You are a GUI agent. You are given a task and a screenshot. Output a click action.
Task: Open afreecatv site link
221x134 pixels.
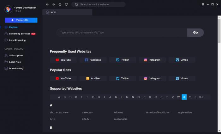coord(87,113)
